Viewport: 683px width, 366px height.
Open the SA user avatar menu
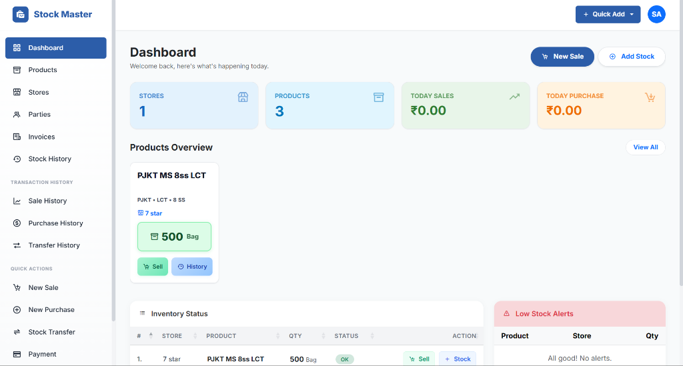tap(656, 15)
